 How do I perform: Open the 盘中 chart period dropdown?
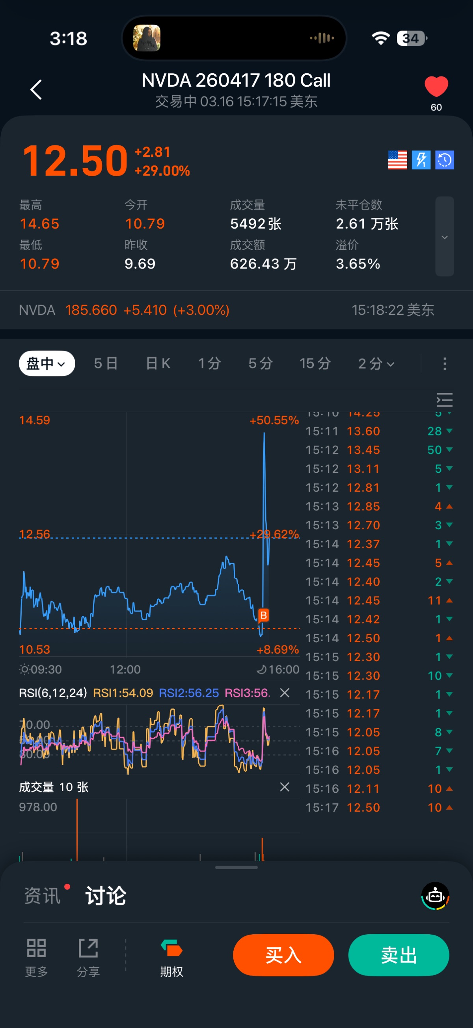pos(47,364)
